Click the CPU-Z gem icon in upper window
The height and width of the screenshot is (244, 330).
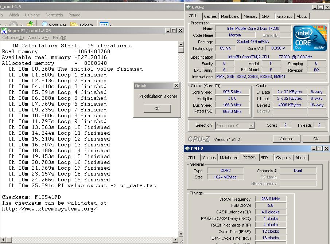click(x=188, y=7)
